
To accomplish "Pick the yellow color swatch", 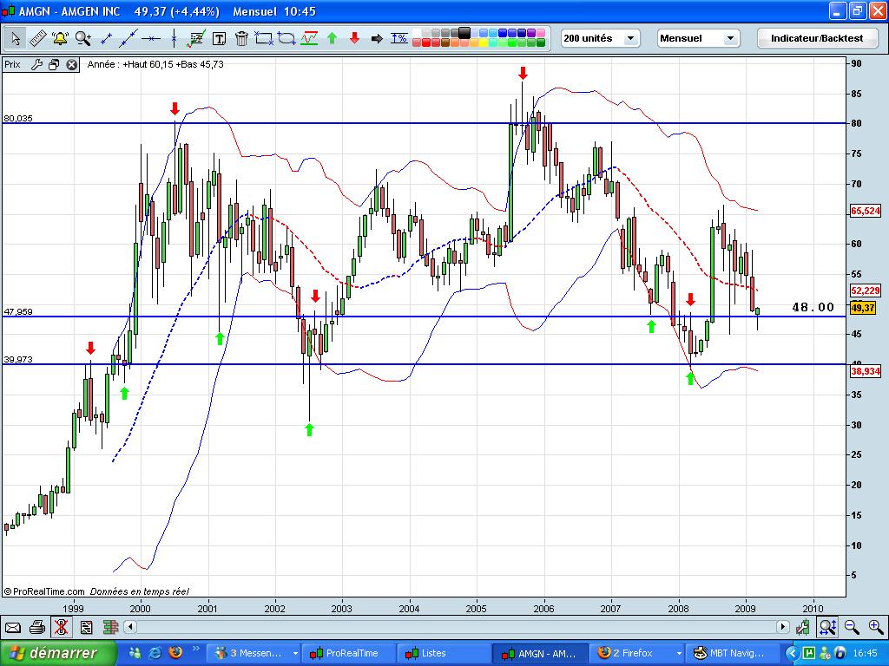I will point(483,42).
